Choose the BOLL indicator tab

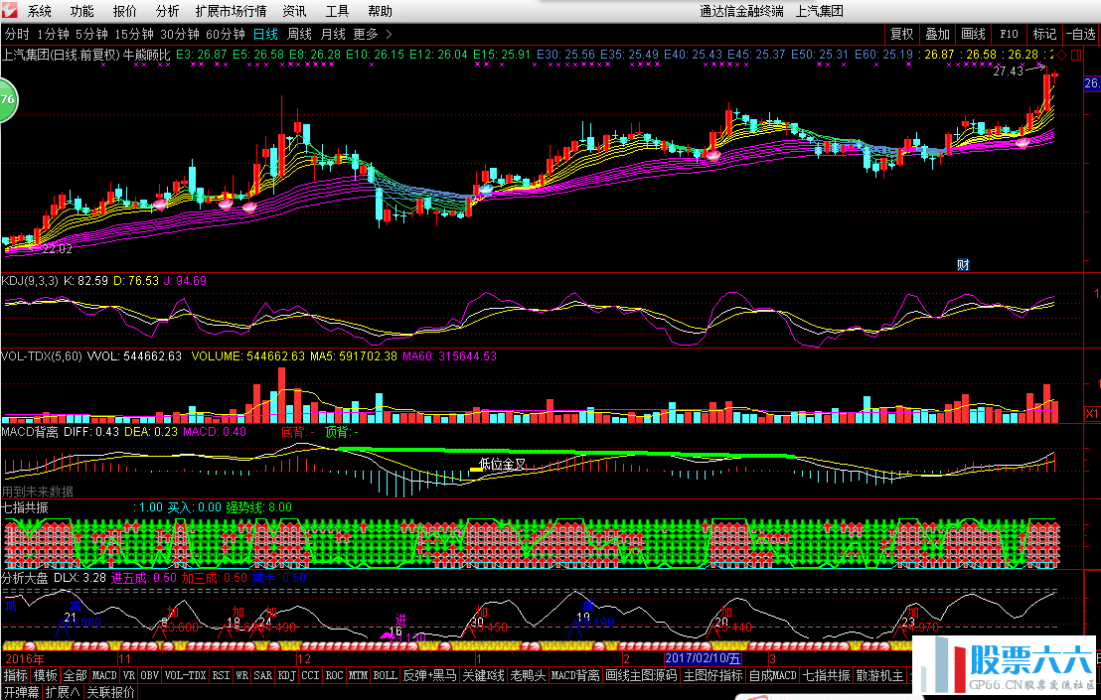pyautogui.click(x=386, y=675)
